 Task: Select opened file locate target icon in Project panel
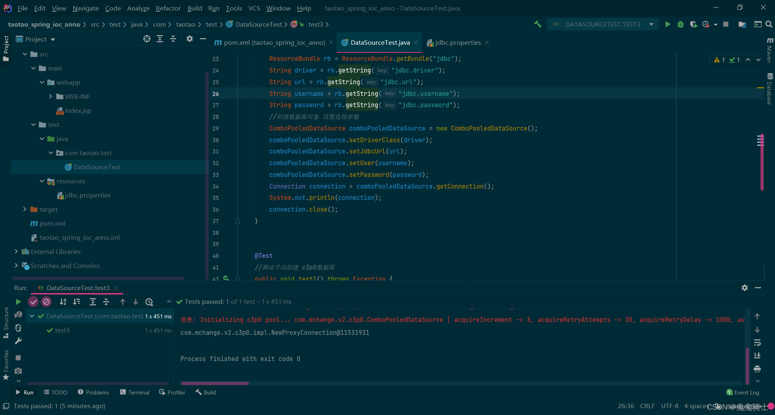pyautogui.click(x=147, y=39)
